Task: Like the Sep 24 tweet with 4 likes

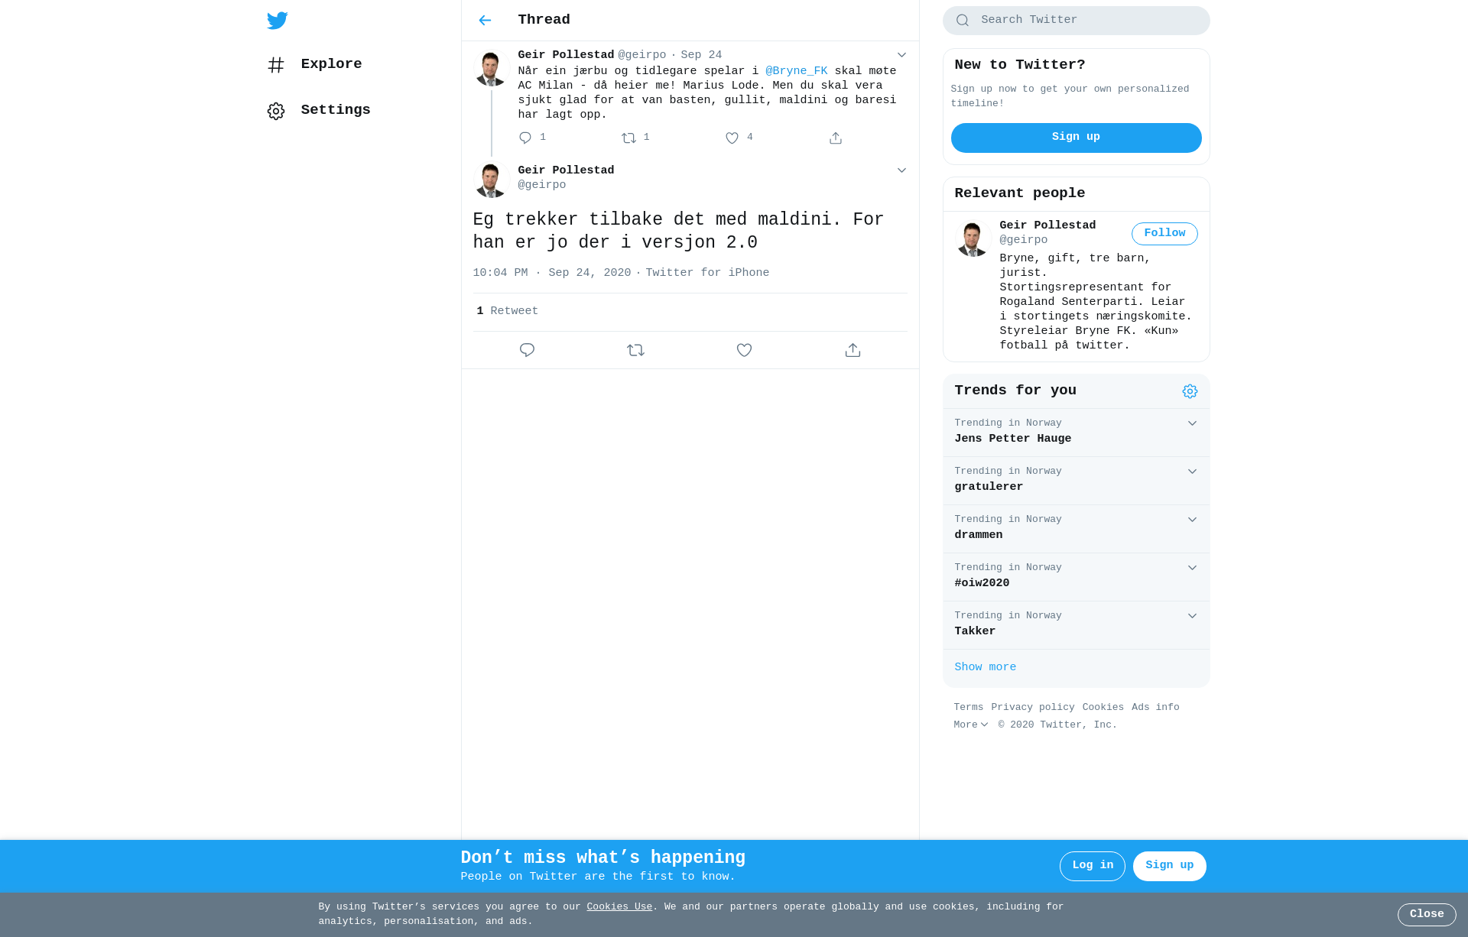Action: [732, 138]
